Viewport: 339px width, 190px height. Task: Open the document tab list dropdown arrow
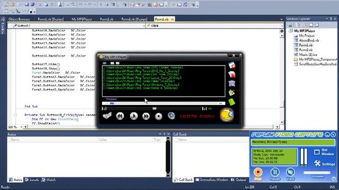pyautogui.click(x=281, y=20)
